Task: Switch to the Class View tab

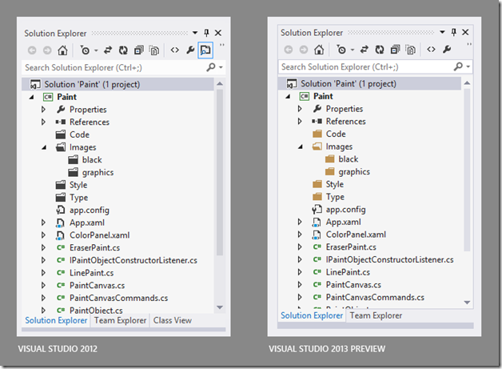Action: pyautogui.click(x=172, y=320)
